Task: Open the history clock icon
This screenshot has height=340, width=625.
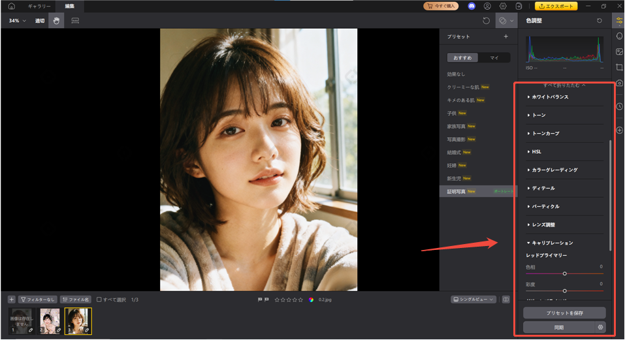Action: click(x=619, y=106)
